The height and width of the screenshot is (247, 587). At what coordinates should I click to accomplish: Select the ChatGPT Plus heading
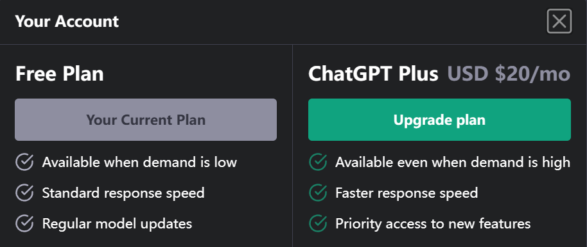point(373,74)
